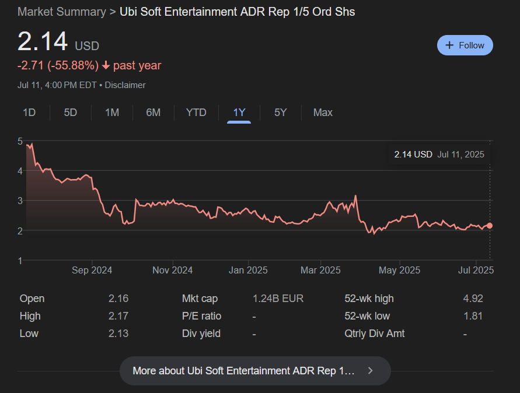Select the 1Y time range tab
Viewport: 520px width, 393px height.
(239, 113)
